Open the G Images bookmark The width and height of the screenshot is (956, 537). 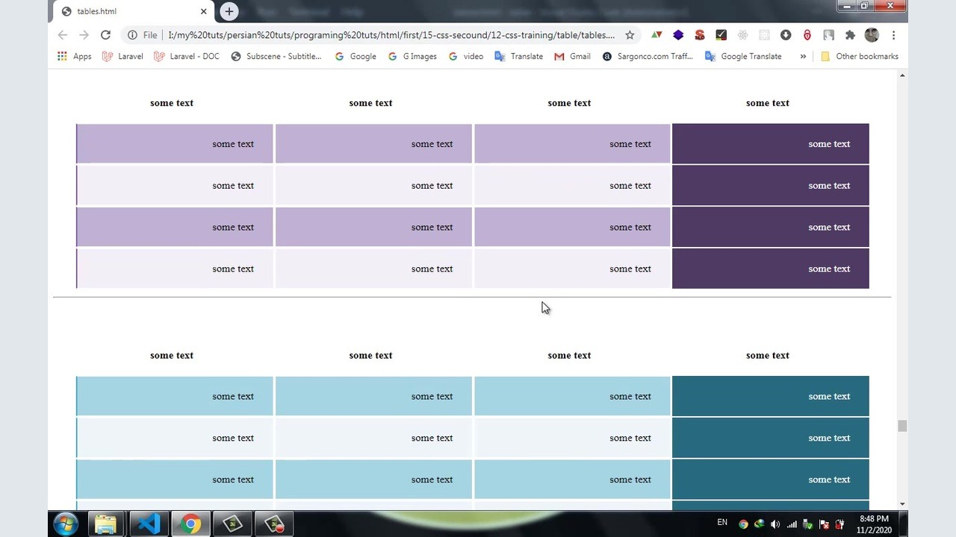pyautogui.click(x=412, y=56)
